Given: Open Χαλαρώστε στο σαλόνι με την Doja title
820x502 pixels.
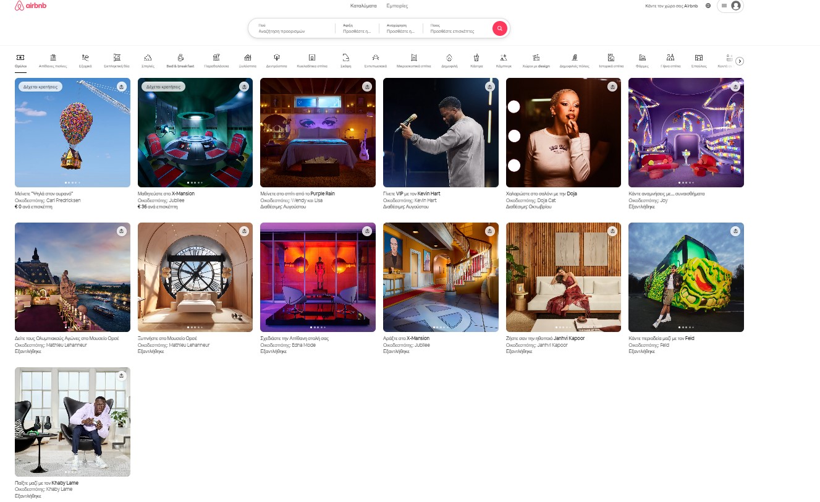Looking at the screenshot, I should pyautogui.click(x=541, y=194).
